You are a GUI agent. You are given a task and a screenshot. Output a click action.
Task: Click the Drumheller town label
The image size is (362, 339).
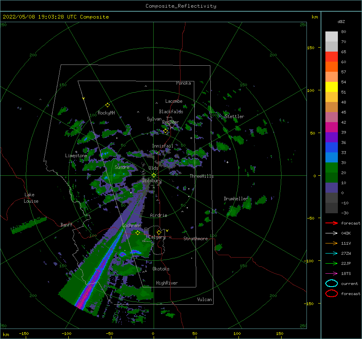tap(236, 199)
